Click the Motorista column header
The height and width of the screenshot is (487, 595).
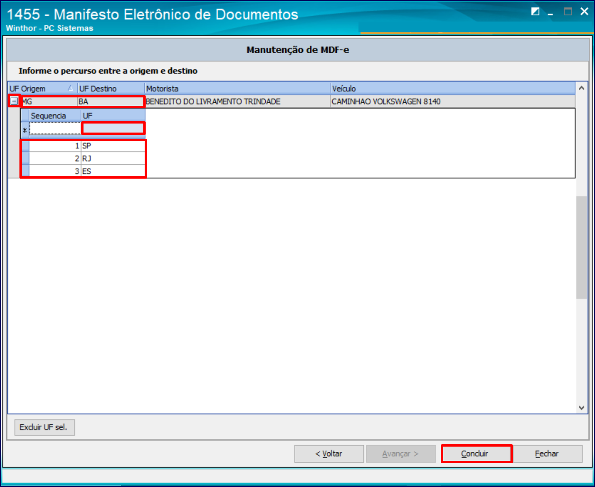pos(237,88)
